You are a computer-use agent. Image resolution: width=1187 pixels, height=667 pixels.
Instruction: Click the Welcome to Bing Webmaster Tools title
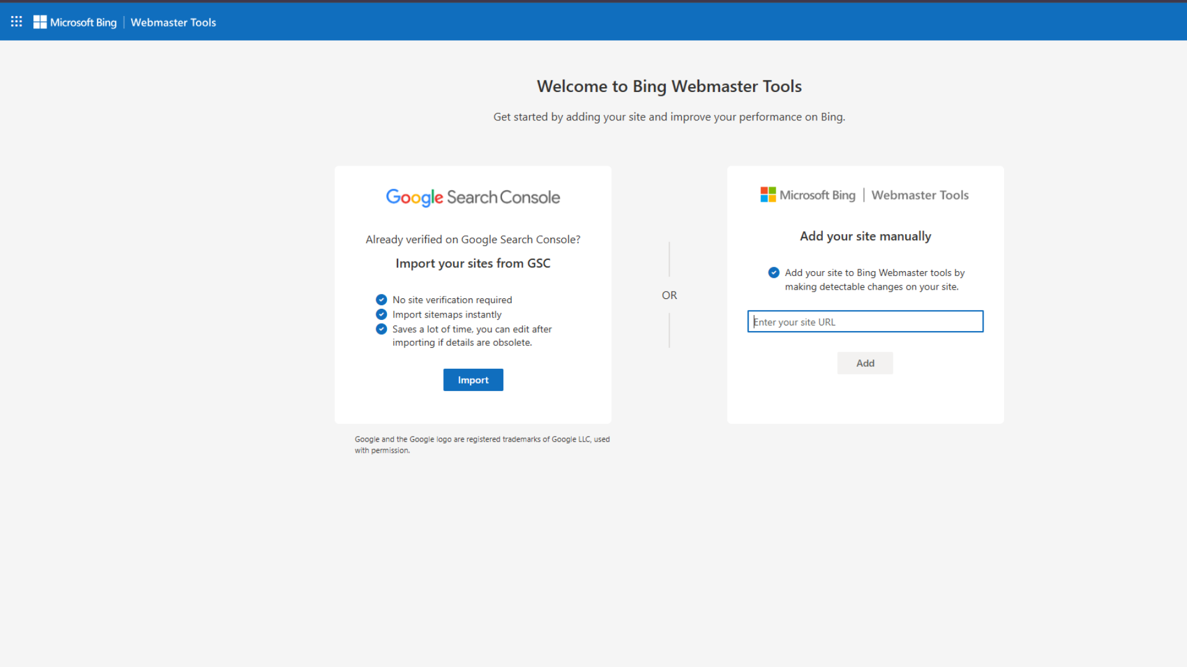click(669, 86)
